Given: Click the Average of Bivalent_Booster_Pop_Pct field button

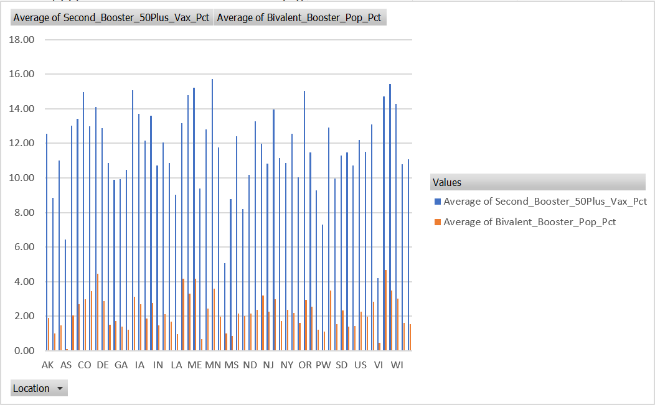Looking at the screenshot, I should pyautogui.click(x=299, y=17).
